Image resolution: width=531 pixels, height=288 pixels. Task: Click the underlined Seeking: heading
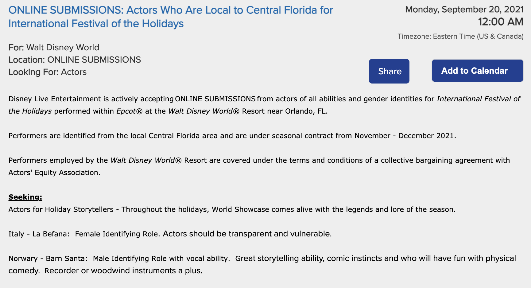pyautogui.click(x=25, y=197)
